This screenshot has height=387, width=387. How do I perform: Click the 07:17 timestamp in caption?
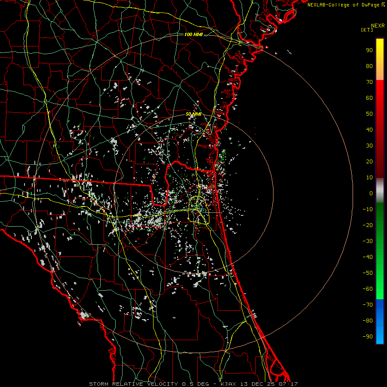click(x=288, y=384)
